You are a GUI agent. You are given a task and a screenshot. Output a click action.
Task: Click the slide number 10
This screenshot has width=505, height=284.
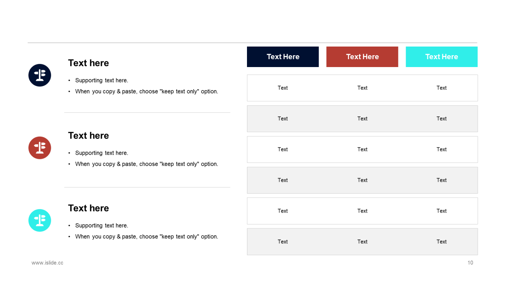point(470,263)
